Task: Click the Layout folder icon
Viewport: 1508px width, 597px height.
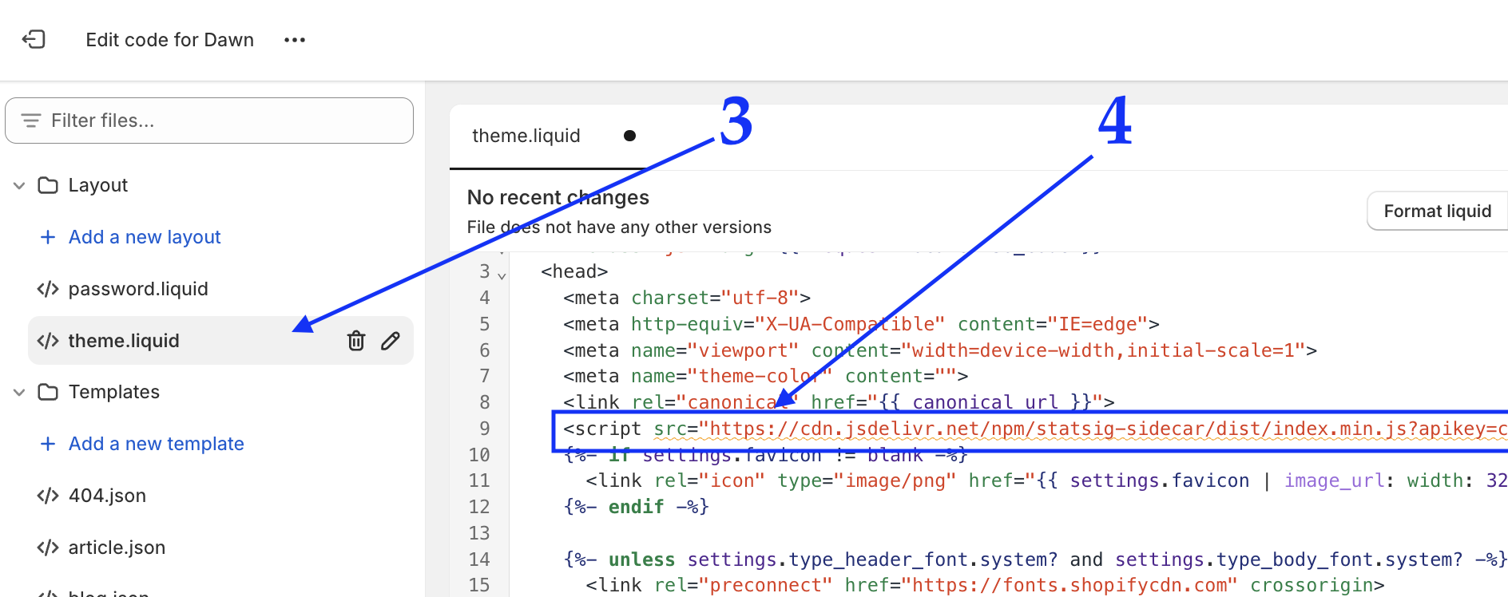Action: pos(48,185)
